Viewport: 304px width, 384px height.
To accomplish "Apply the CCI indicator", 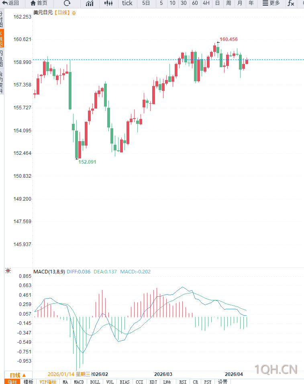I will point(140,382).
